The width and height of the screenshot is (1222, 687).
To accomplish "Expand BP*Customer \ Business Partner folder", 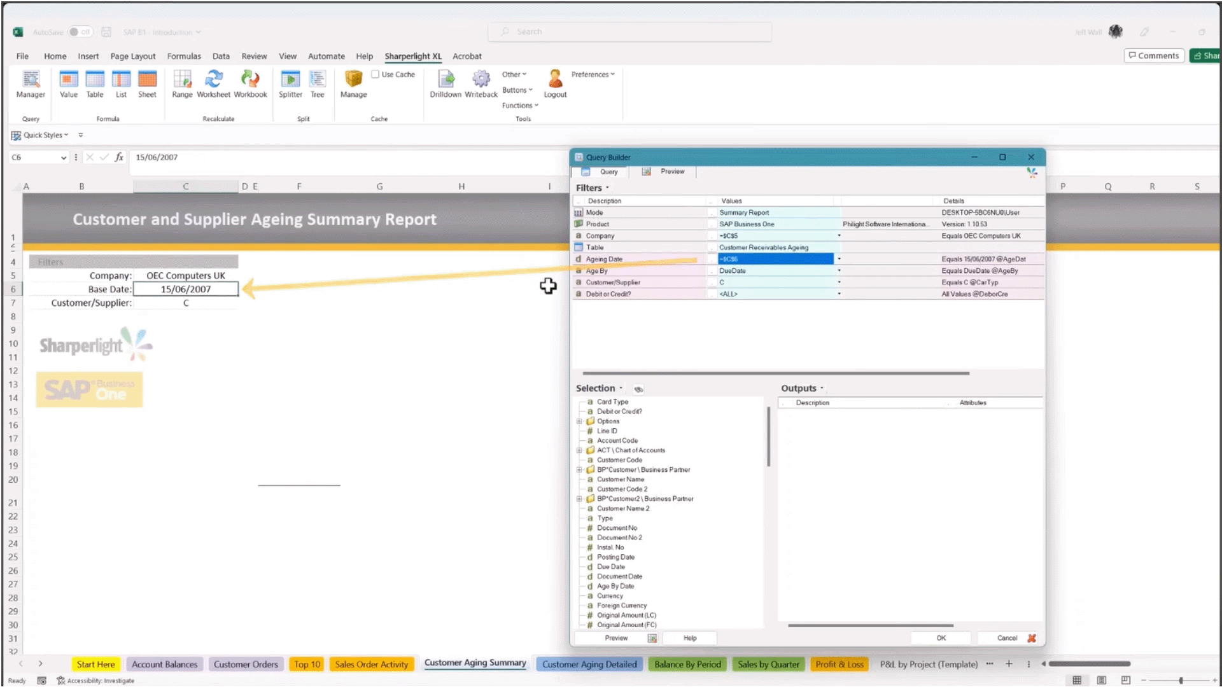I will click(579, 470).
